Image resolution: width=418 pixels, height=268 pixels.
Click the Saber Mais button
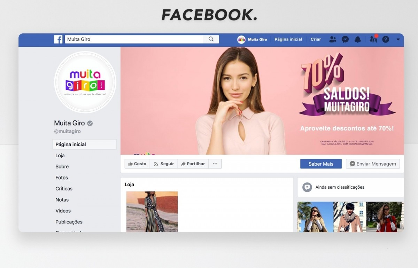point(321,164)
